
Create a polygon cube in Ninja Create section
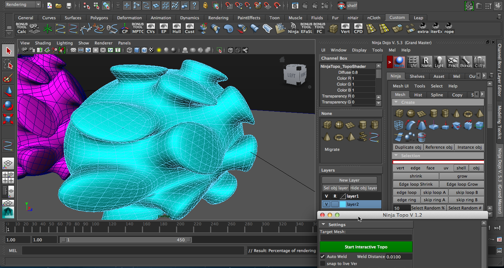tap(399, 113)
